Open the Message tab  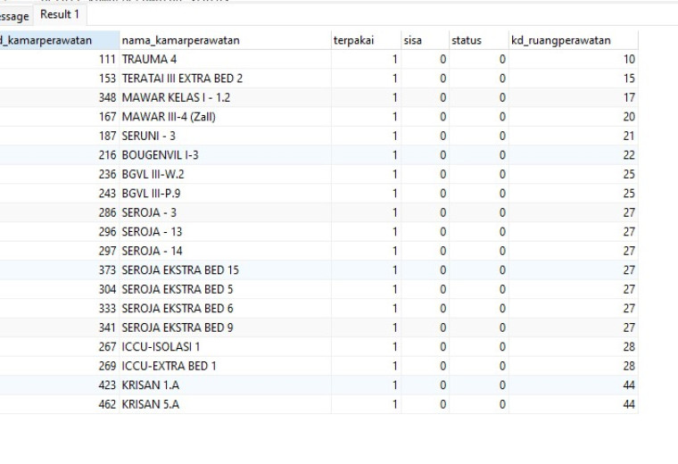click(15, 16)
